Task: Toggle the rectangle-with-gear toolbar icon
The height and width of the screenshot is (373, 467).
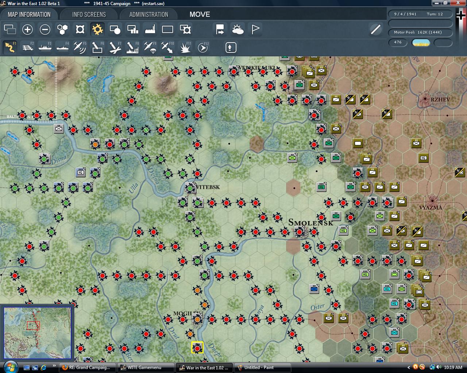Action: point(185,30)
